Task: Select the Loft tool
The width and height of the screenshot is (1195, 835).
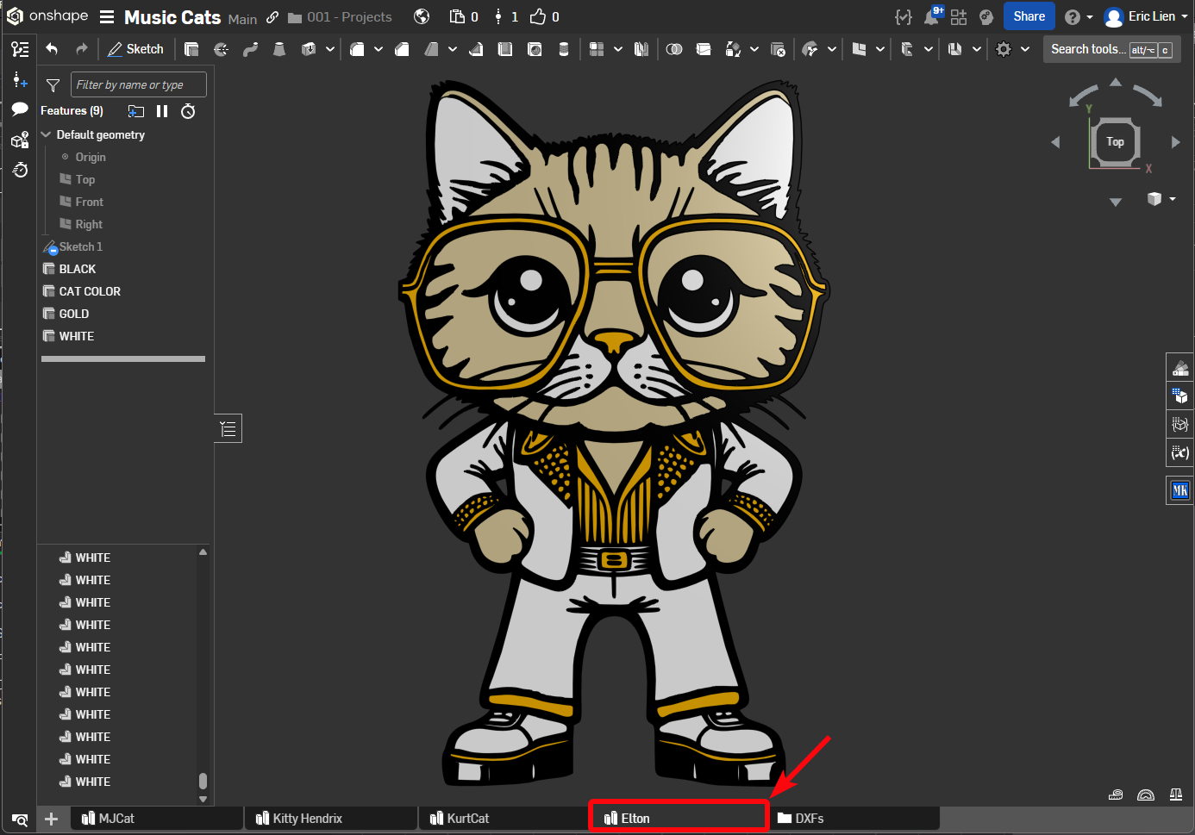Action: click(x=278, y=49)
